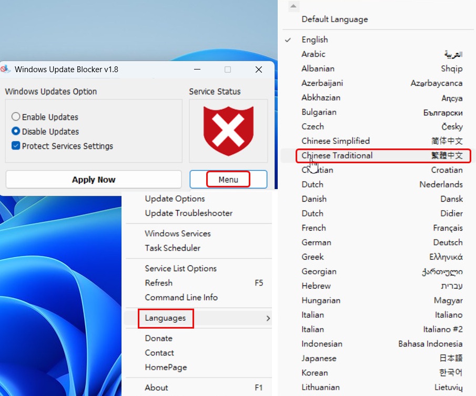This screenshot has height=396, width=476.
Task: Minimize the Windows Update Blocker window
Action: 197,70
